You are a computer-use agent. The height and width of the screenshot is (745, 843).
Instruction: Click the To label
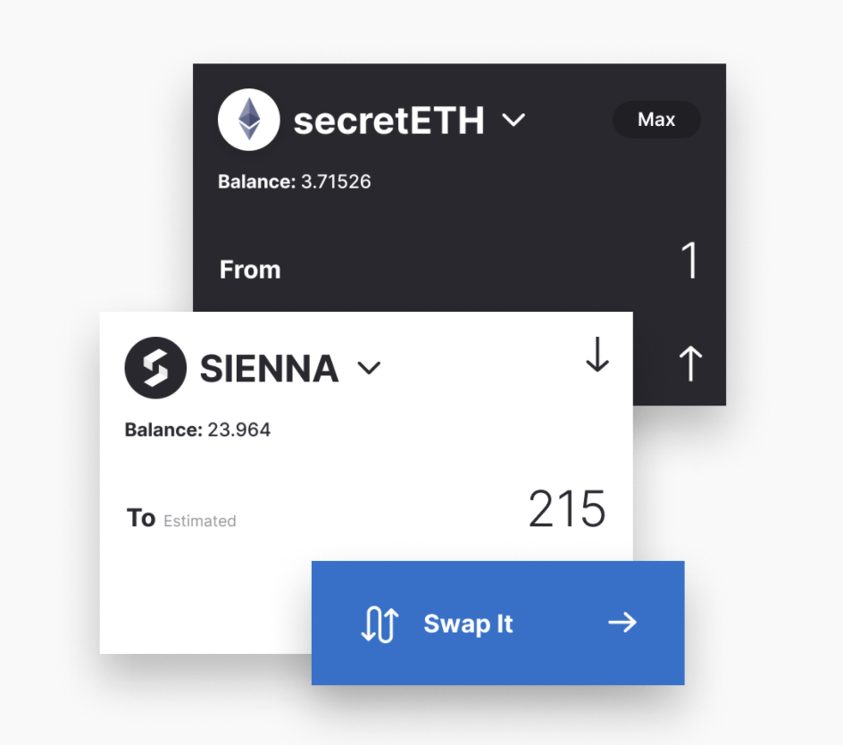pos(141,518)
